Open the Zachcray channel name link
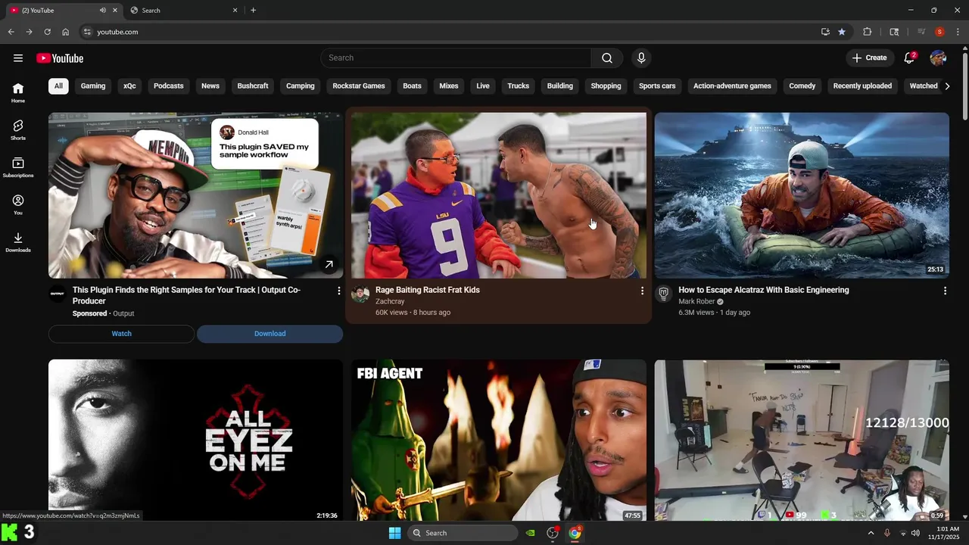969x545 pixels. [390, 301]
